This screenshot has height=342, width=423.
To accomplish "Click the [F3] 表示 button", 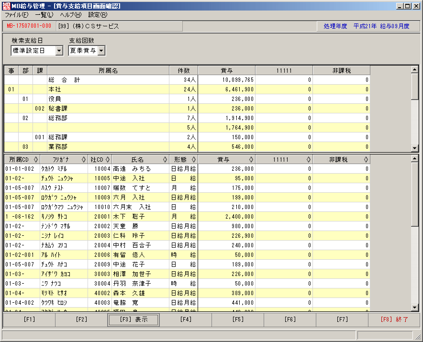I will [134, 320].
